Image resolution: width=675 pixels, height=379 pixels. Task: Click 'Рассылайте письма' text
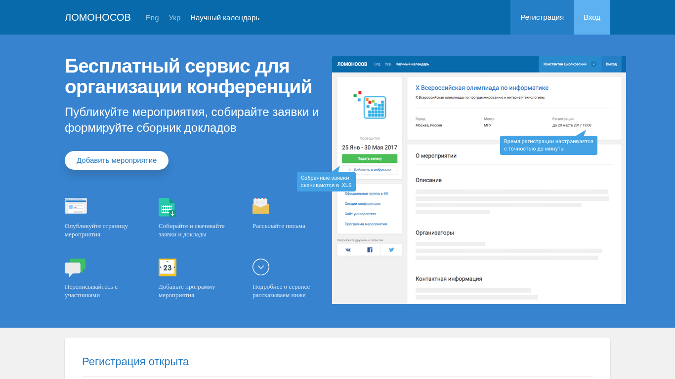[x=279, y=226]
